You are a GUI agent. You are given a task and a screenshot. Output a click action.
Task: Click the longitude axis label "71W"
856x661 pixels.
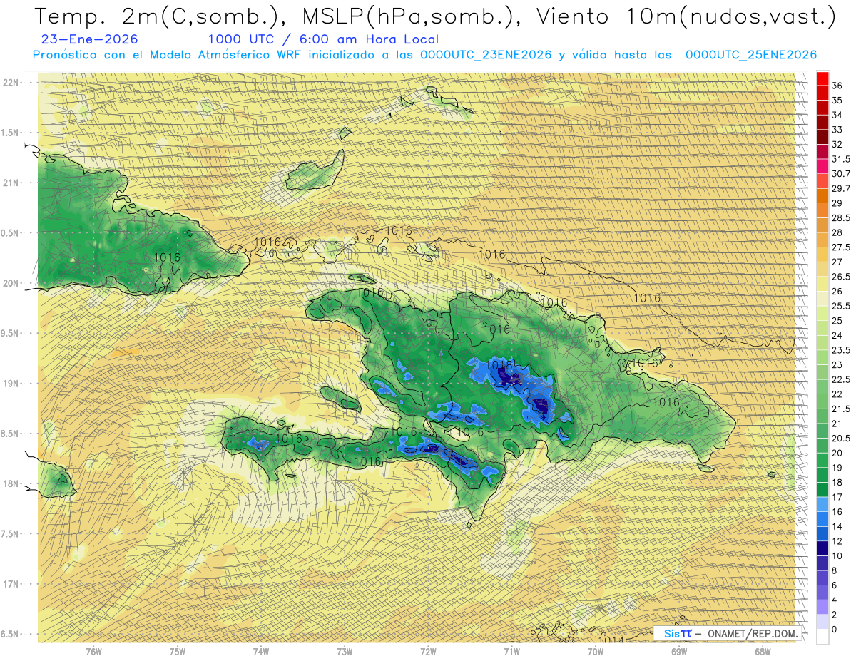tap(511, 652)
